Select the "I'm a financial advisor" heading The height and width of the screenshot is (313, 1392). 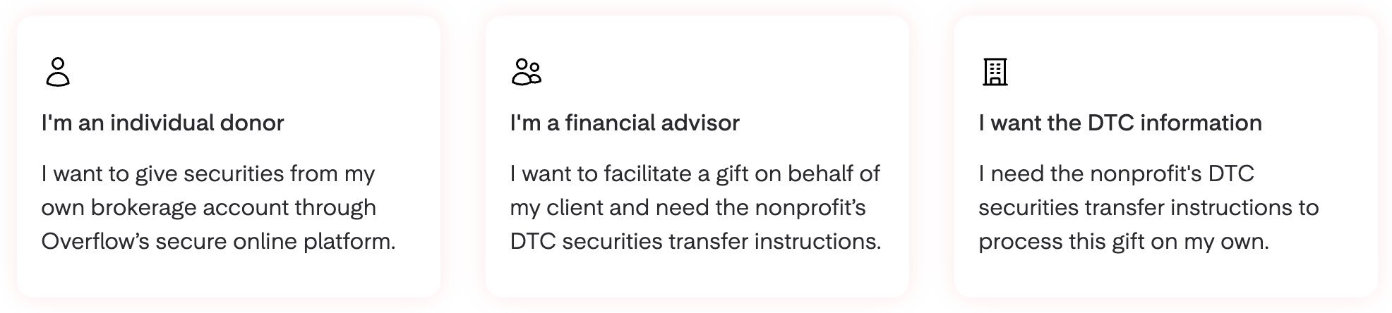coord(625,123)
